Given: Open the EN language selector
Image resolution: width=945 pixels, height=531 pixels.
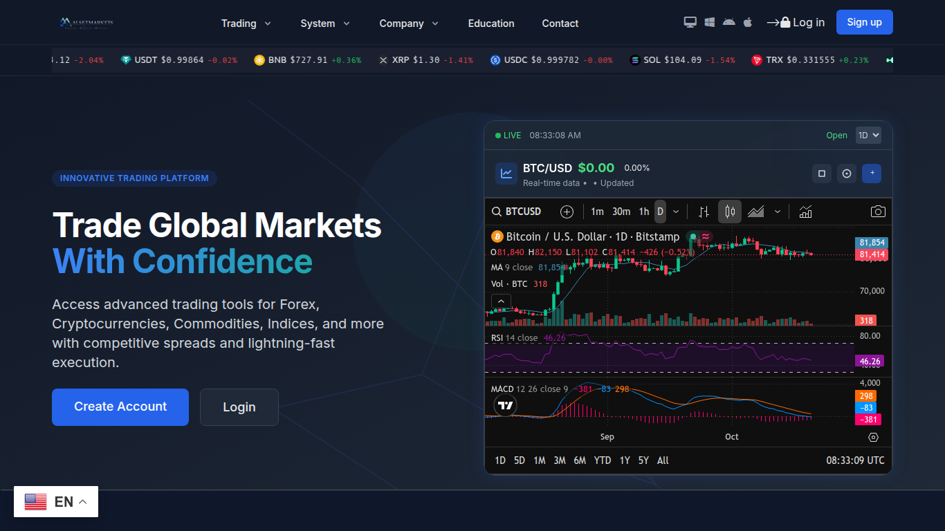Looking at the screenshot, I should coord(56,502).
